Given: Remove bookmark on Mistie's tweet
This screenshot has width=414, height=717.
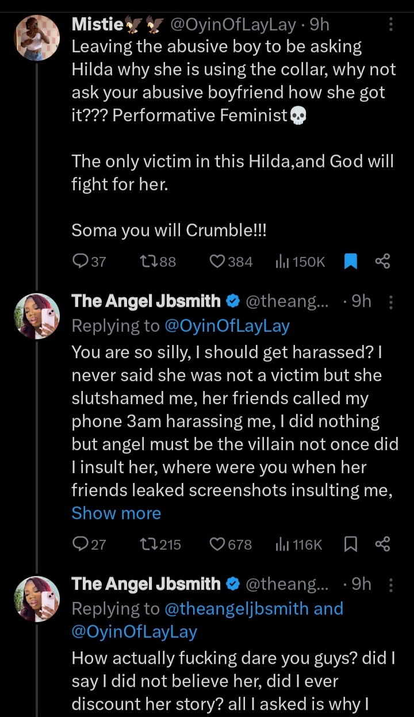Looking at the screenshot, I should pyautogui.click(x=351, y=262).
